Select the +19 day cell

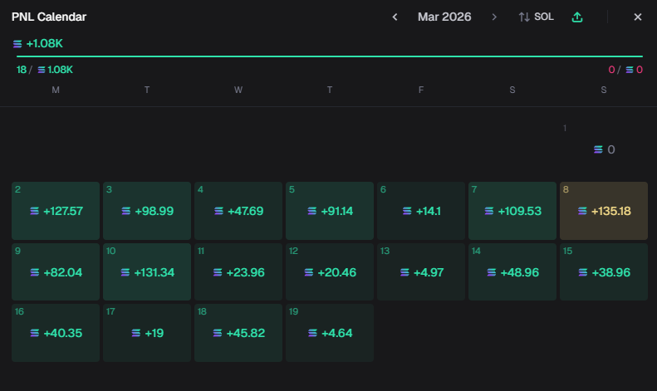click(147, 333)
